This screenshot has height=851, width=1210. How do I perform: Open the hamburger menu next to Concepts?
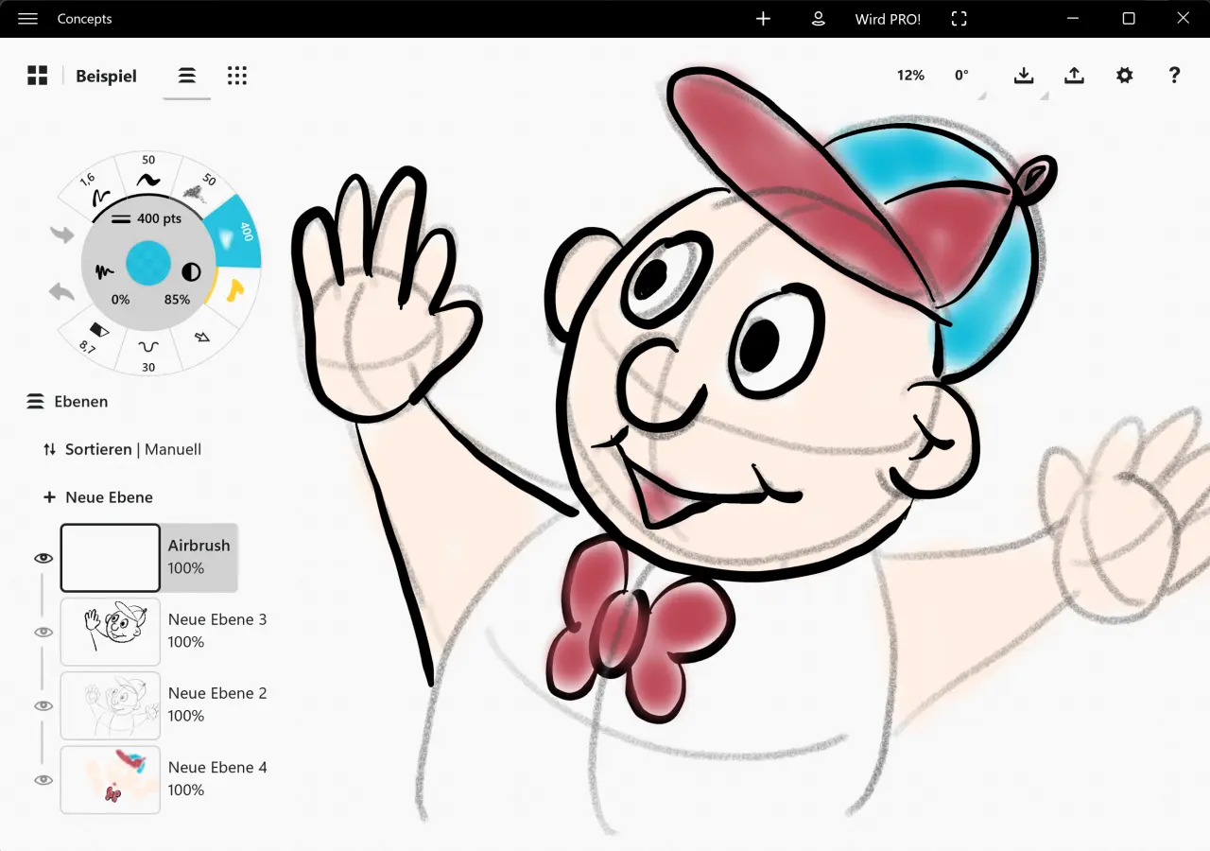27,18
